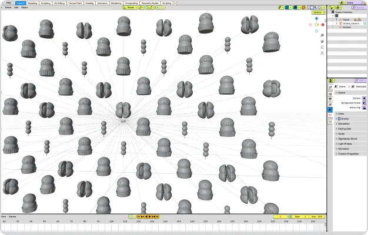Play the animation forward
Screen dimensions: 368x235
pyautogui.click(x=150, y=217)
